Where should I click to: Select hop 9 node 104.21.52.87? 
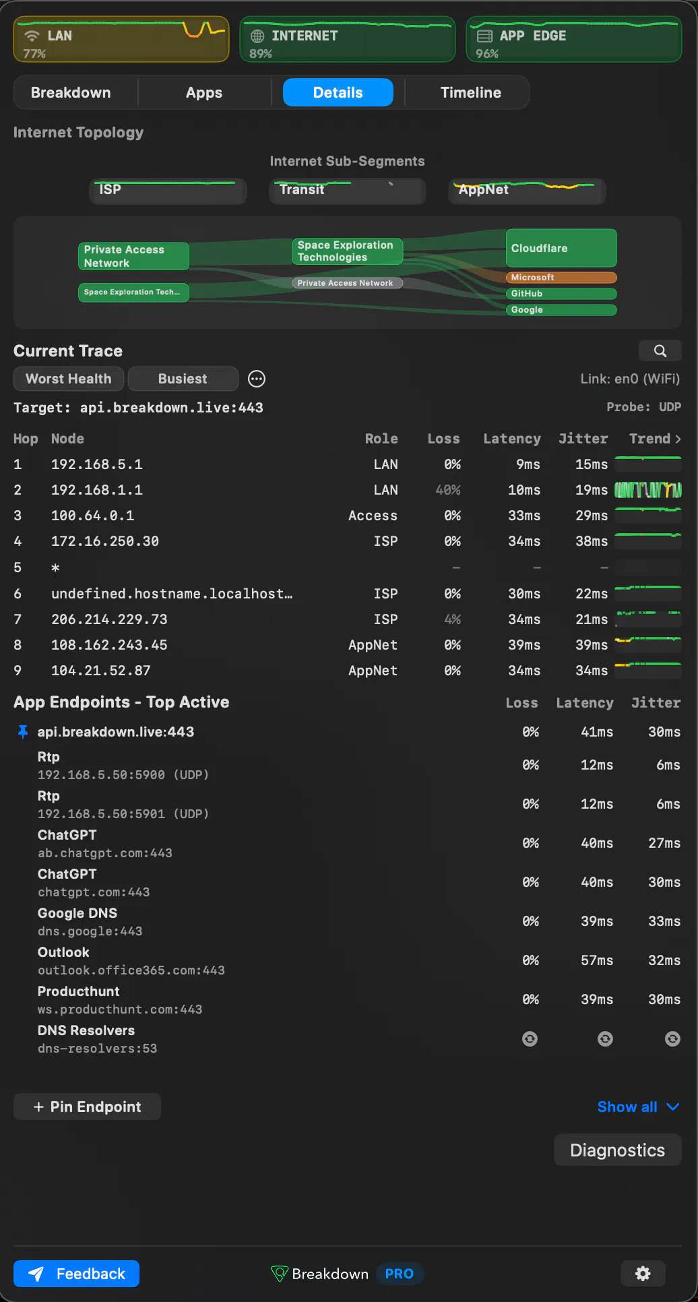tap(347, 671)
